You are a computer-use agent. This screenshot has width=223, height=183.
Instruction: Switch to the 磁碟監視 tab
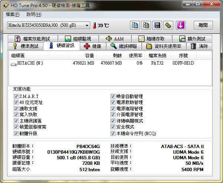[x=78, y=39]
